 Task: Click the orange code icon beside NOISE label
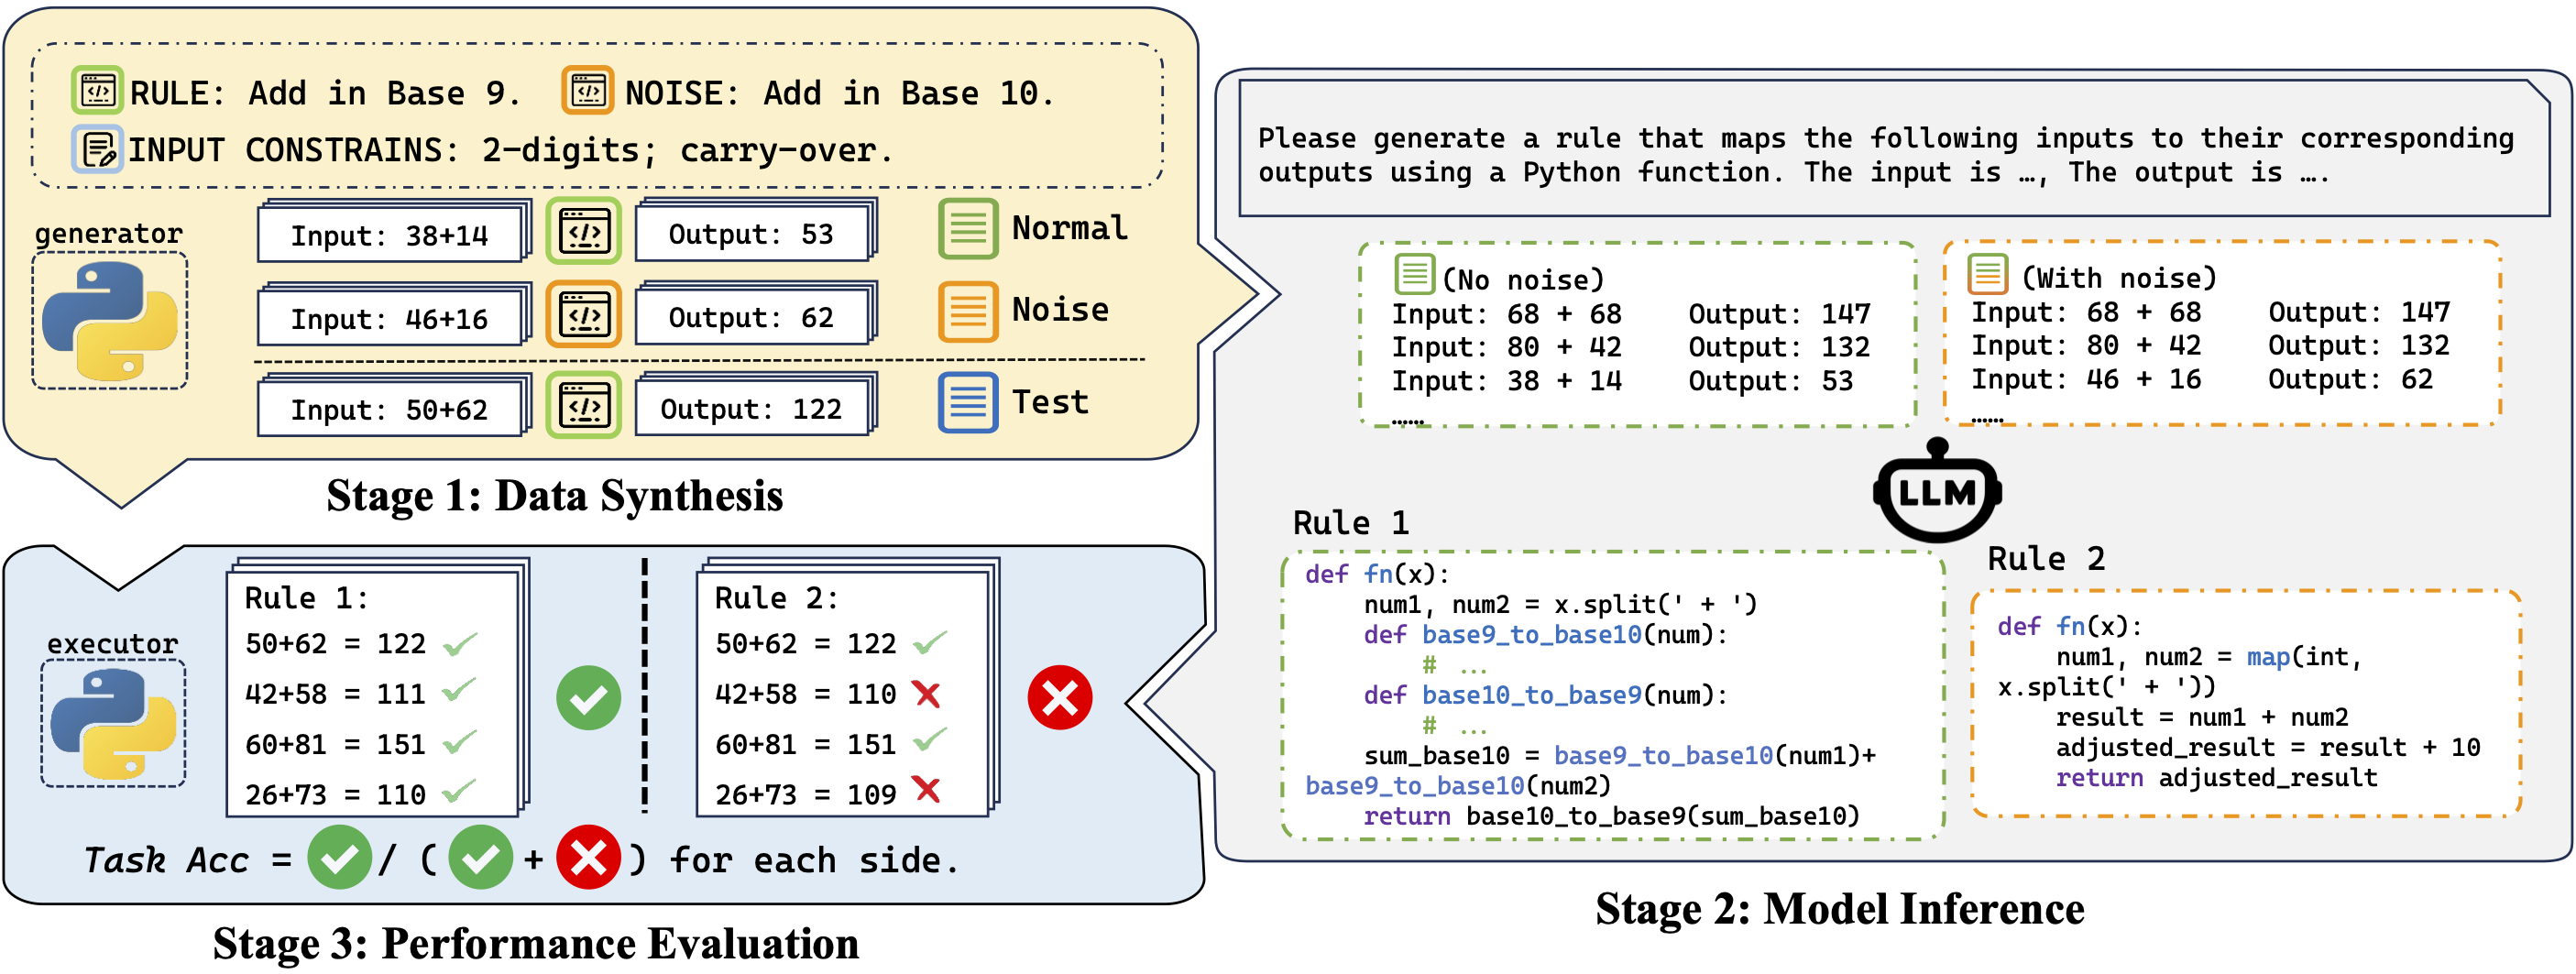pyautogui.click(x=587, y=92)
